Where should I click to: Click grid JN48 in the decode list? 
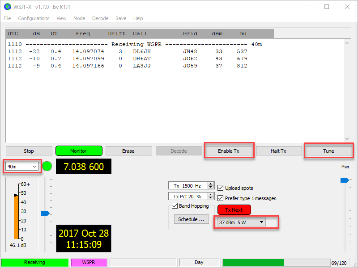click(x=190, y=51)
